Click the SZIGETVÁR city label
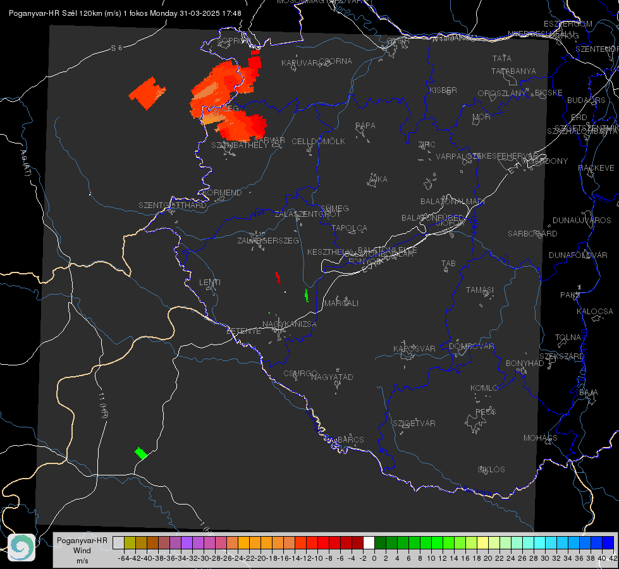Screen dimensions: 619x569 pos(414,424)
